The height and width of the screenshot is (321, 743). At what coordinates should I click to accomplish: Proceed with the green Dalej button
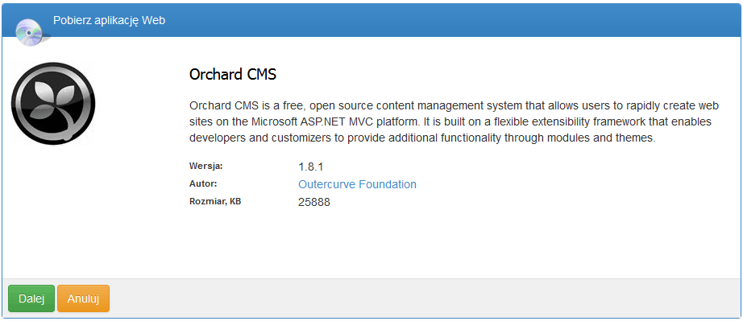(31, 298)
